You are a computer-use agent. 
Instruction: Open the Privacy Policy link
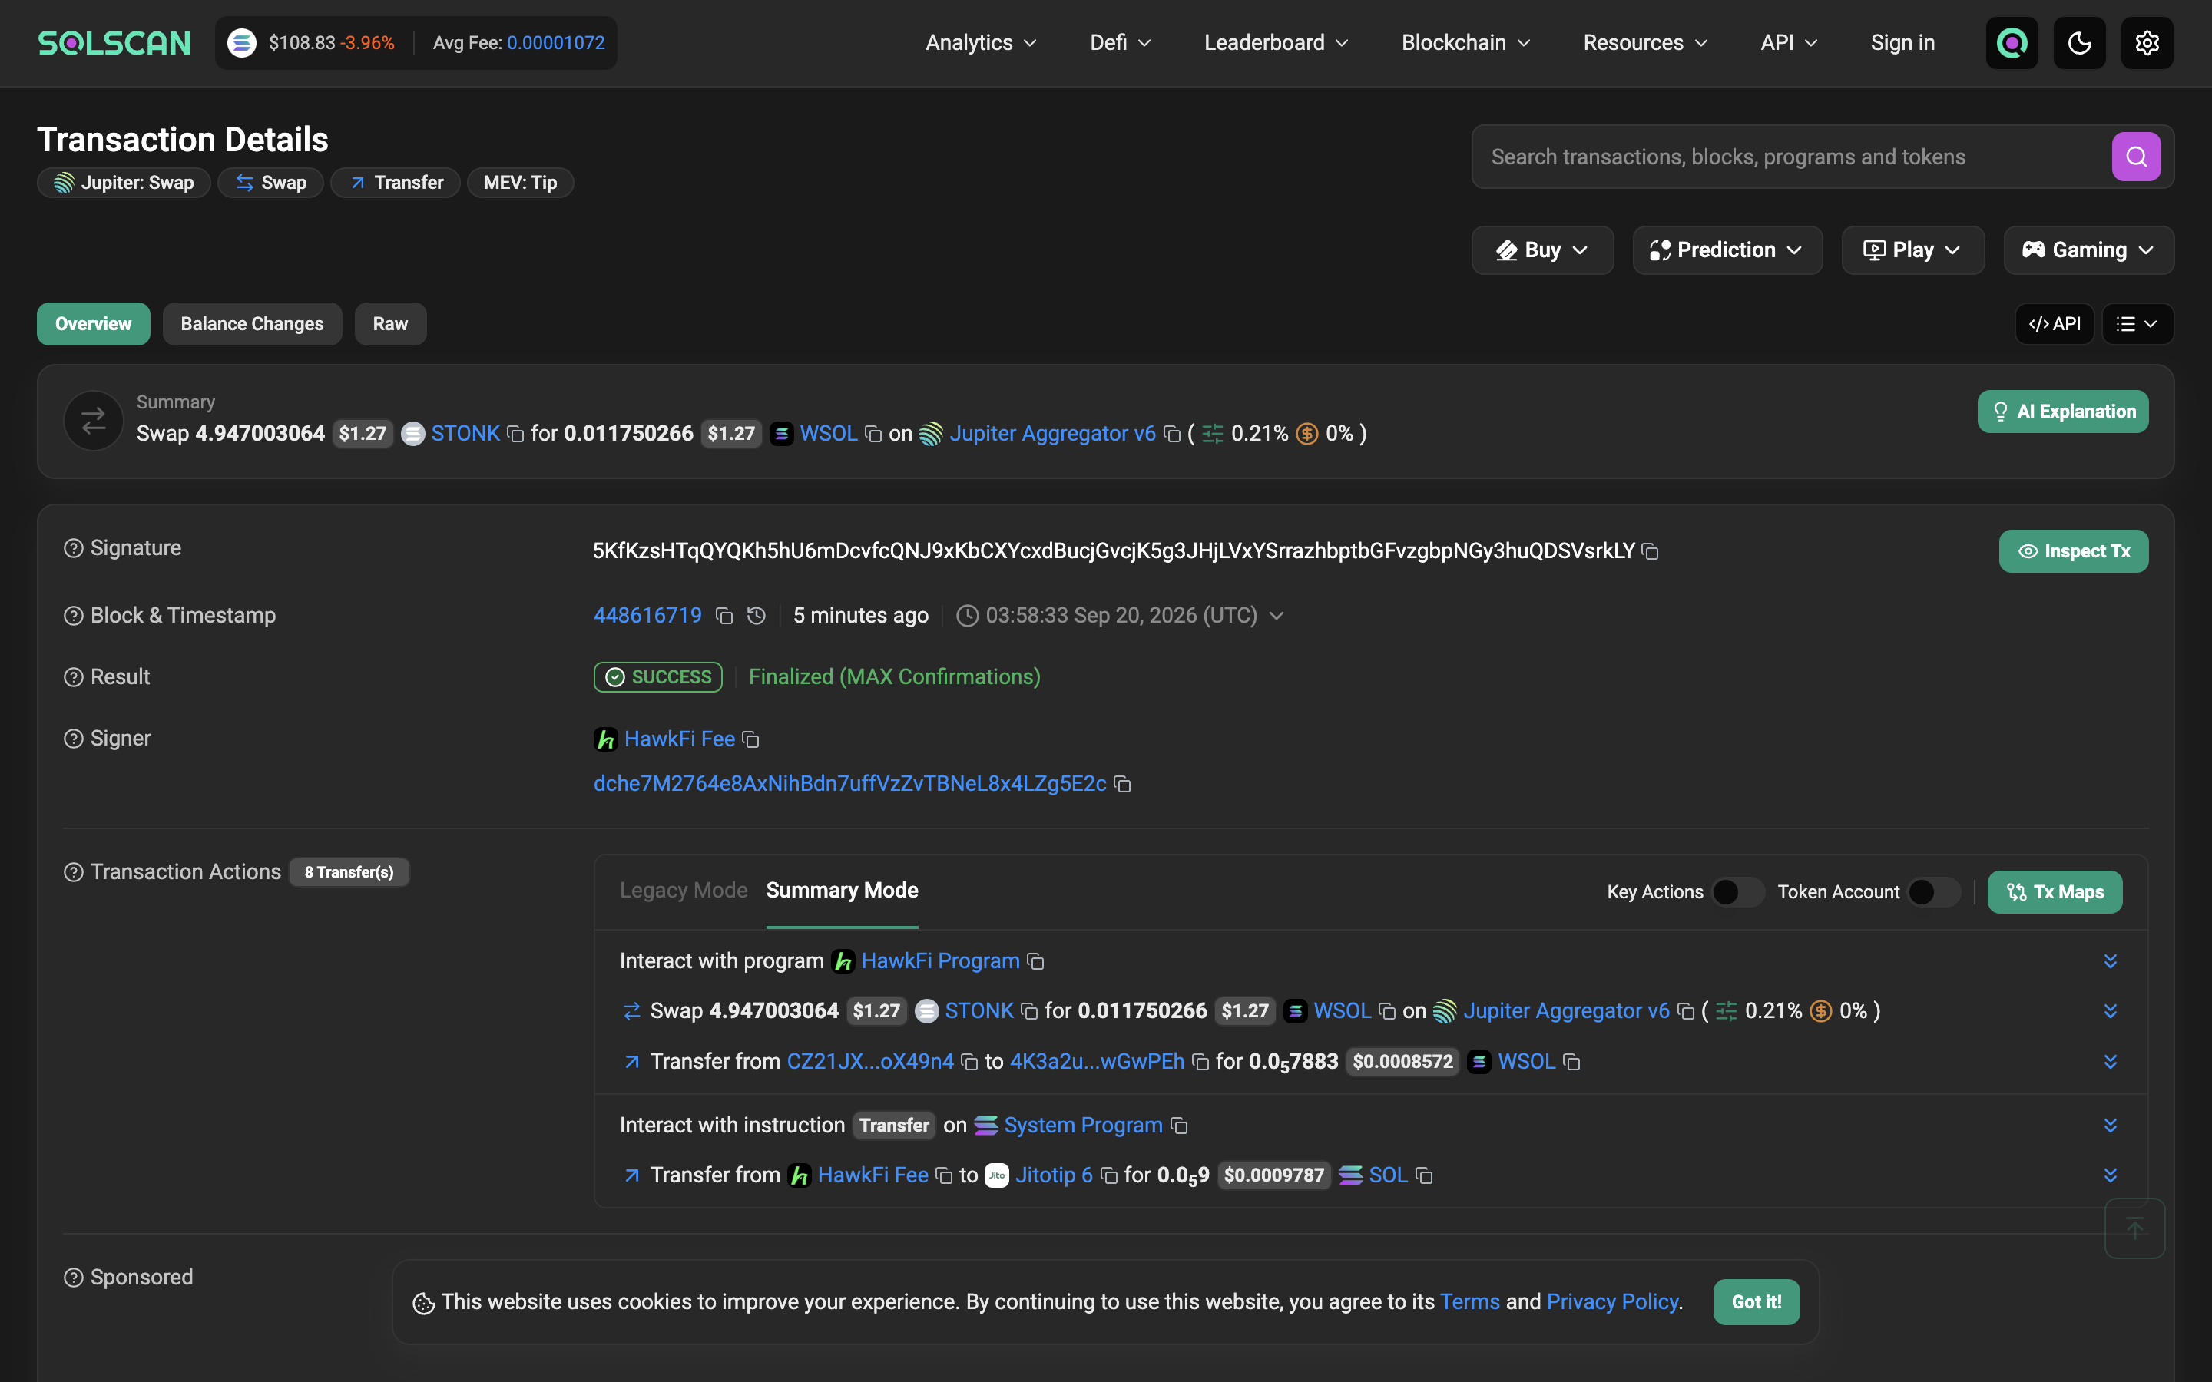[1612, 1302]
